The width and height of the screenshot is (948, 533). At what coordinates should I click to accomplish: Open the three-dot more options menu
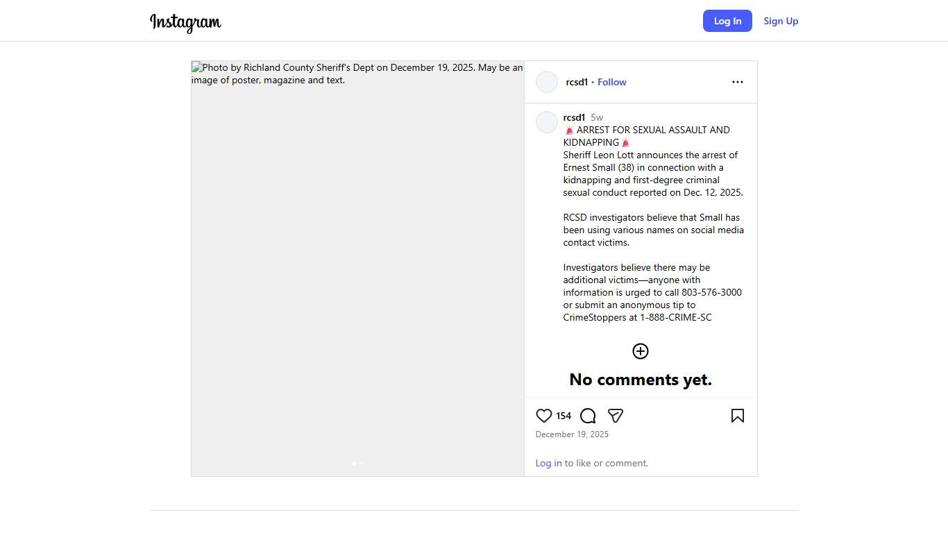pos(737,82)
